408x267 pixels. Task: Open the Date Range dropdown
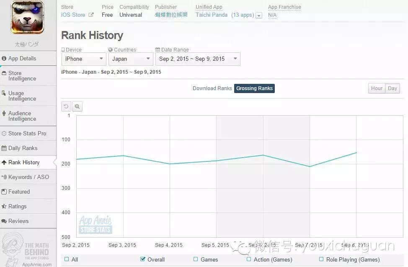(x=197, y=59)
